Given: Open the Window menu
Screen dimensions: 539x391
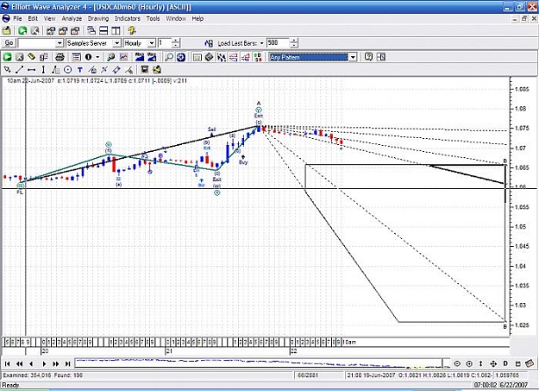Looking at the screenshot, I should click(176, 19).
